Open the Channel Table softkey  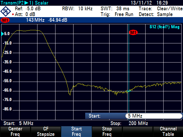click(x=168, y=132)
